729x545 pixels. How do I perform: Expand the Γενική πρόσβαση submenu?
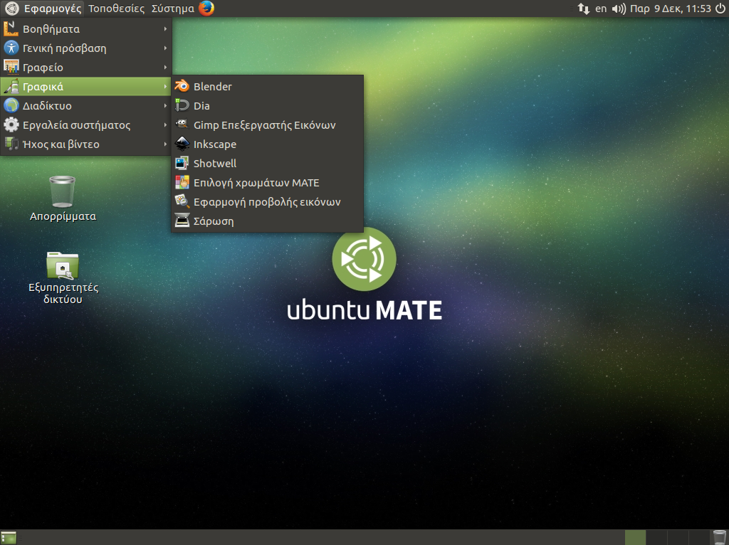tap(64, 48)
